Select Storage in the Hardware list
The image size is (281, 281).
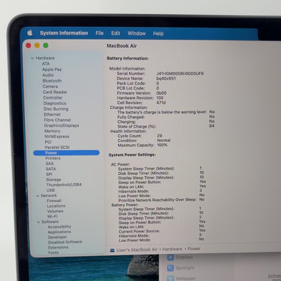54,180
